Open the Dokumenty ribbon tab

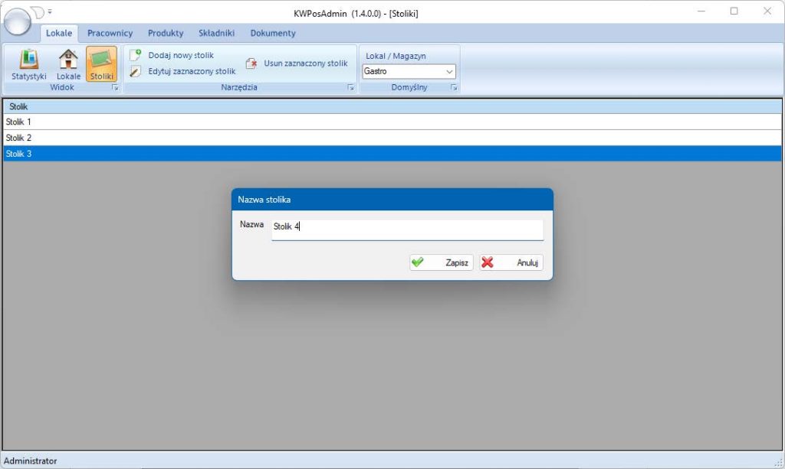click(x=272, y=33)
